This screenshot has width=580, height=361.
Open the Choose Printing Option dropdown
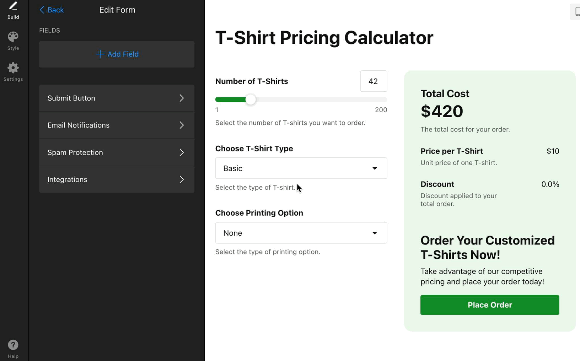tap(301, 233)
